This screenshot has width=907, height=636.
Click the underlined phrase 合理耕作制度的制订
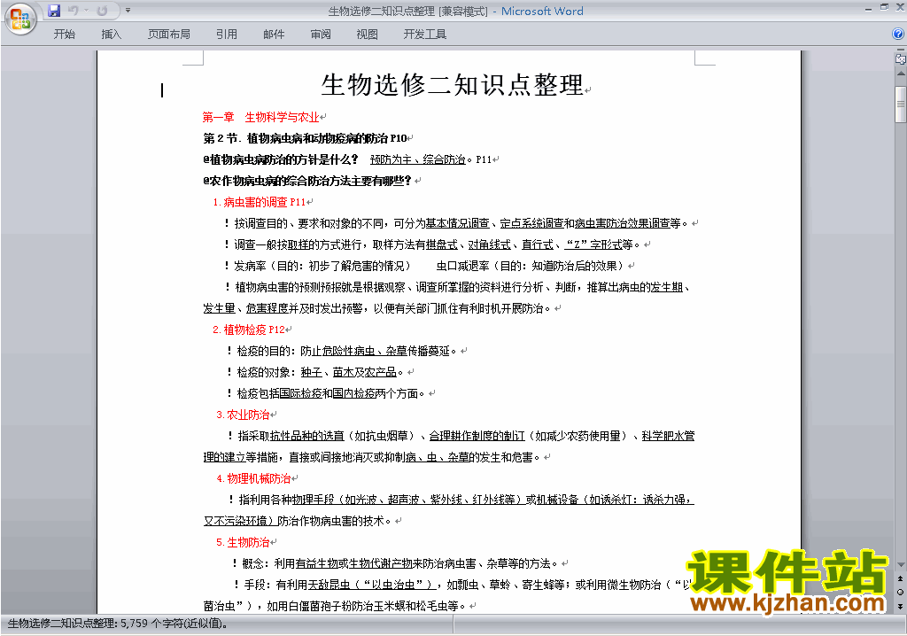click(x=477, y=436)
